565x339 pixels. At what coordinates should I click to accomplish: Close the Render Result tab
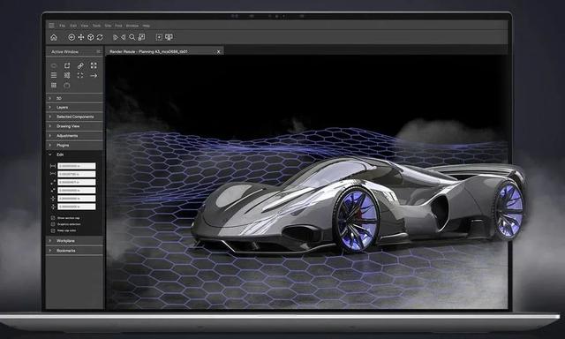pyautogui.click(x=218, y=51)
